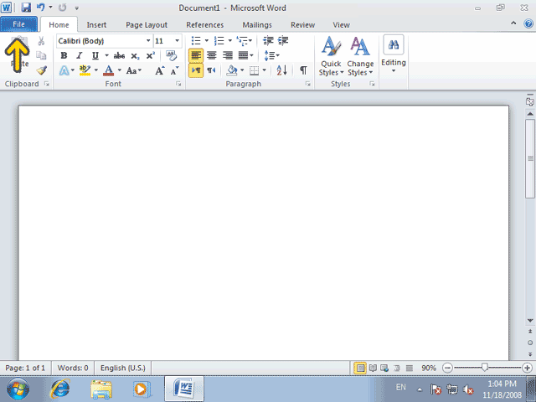Click the Undo icon in title bar
The image size is (536, 402).
[41, 8]
